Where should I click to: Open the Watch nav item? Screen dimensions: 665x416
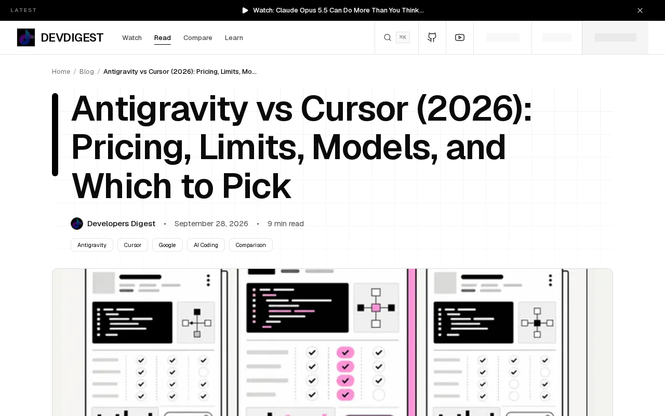coord(132,37)
